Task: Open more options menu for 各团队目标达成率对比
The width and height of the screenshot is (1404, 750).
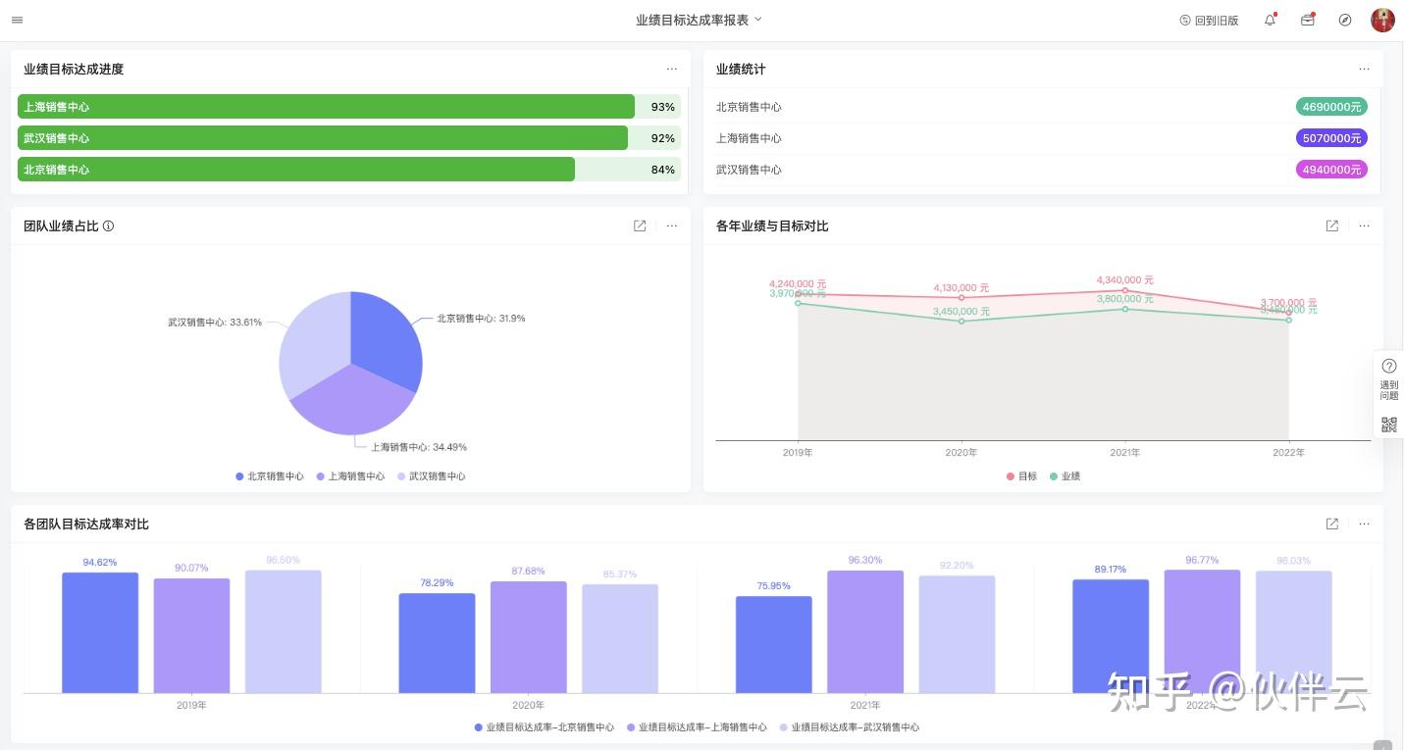Action: 1365,524
